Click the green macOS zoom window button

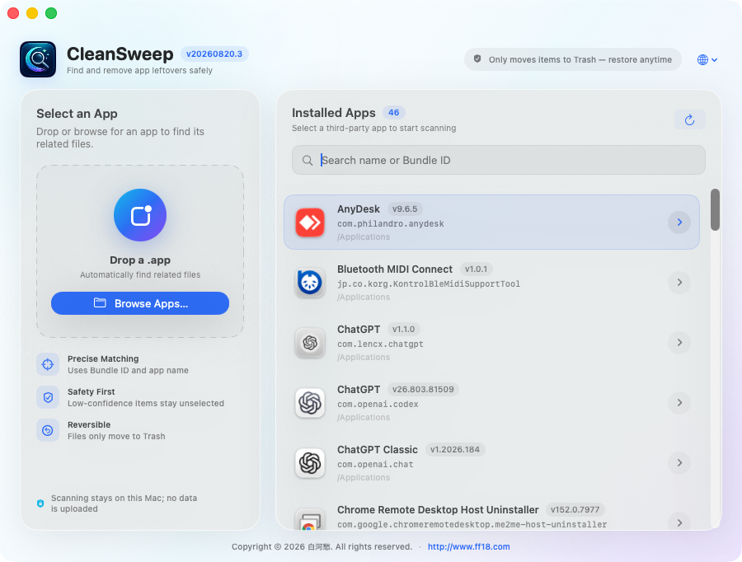[51, 13]
